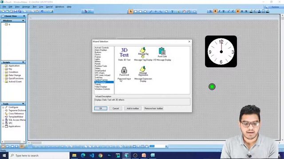Choose the Static 3D Text wizard
This screenshot has height=159, width=284.
[x=124, y=54]
